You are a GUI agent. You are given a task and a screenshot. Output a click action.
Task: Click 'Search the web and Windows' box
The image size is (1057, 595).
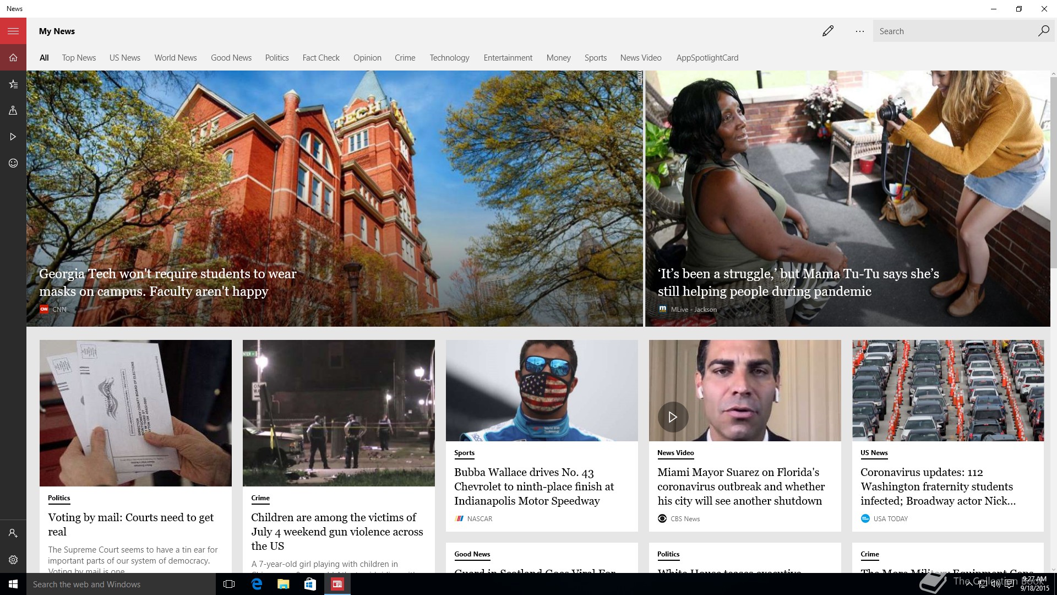point(121,584)
